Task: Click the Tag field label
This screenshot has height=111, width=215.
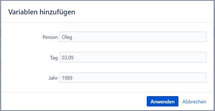Action: click(54, 58)
